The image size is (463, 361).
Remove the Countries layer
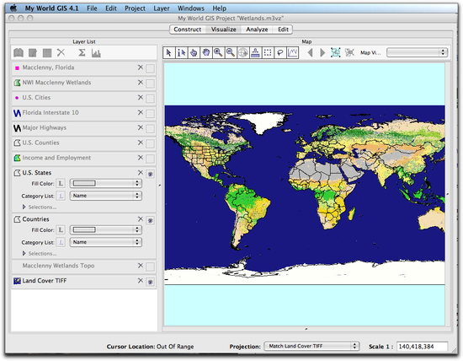[141, 219]
